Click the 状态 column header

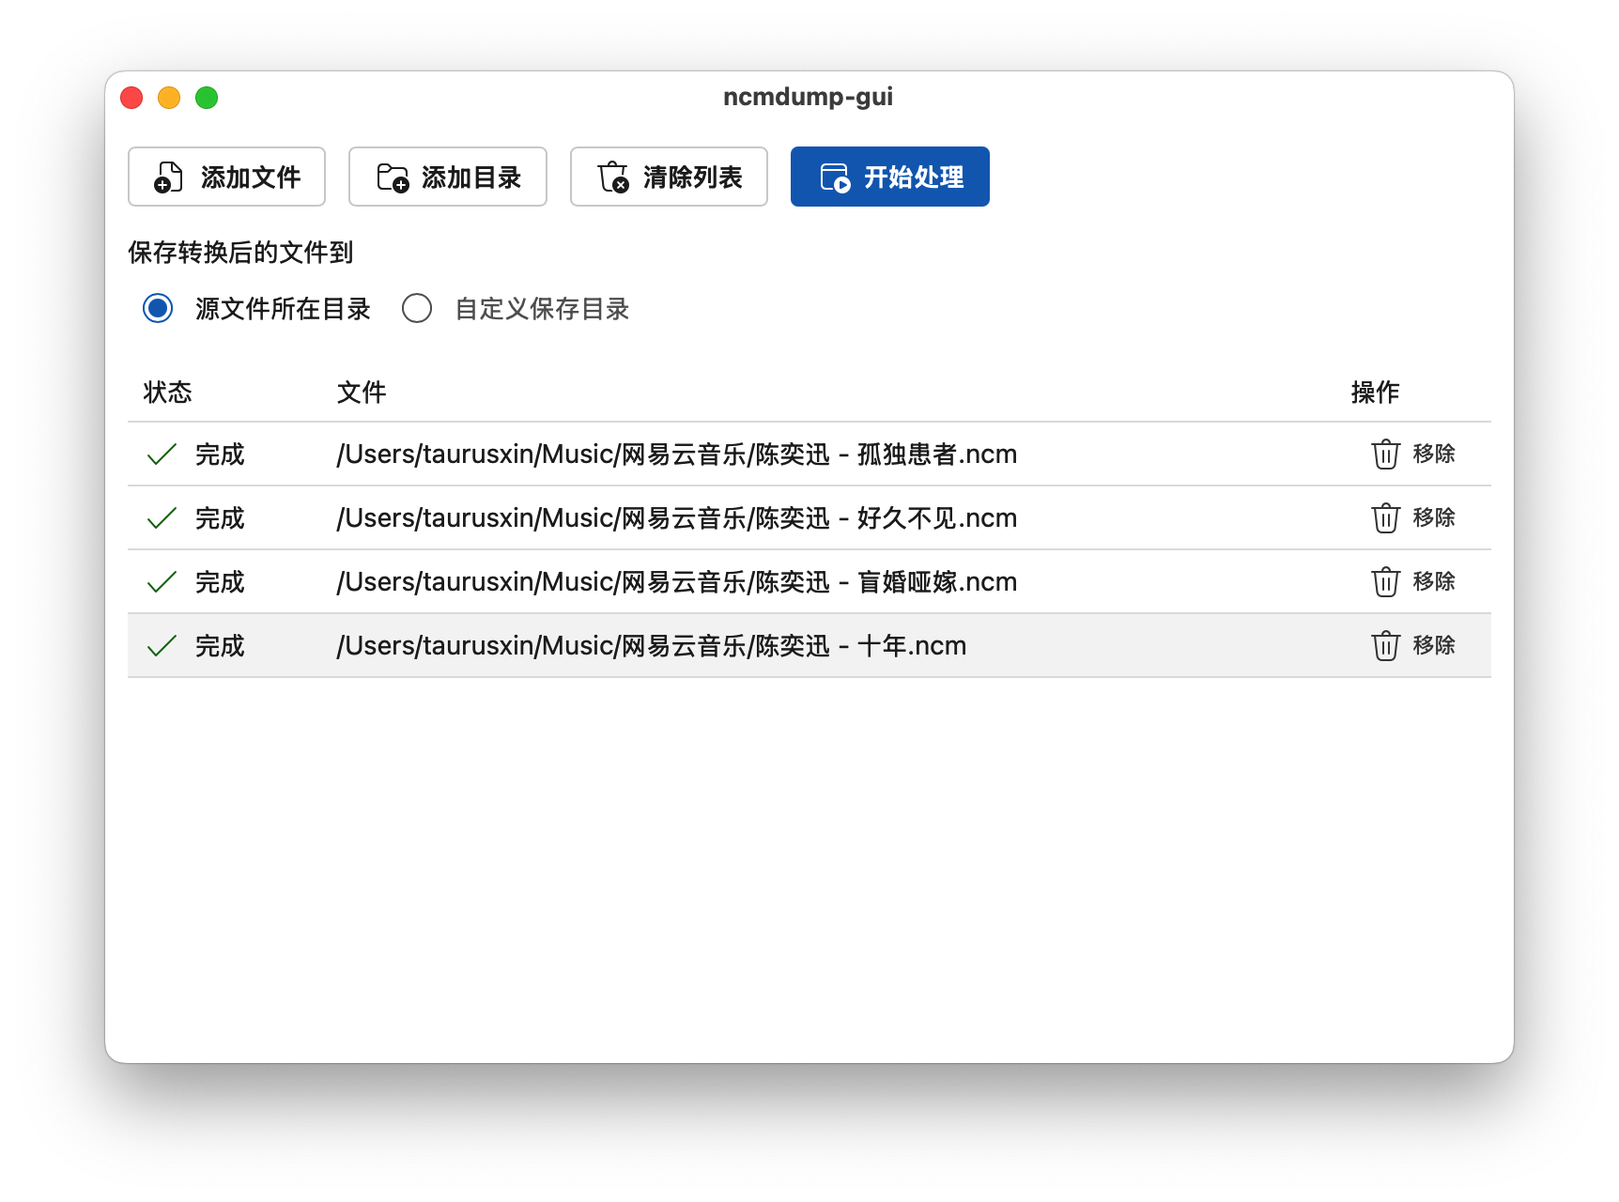[167, 393]
